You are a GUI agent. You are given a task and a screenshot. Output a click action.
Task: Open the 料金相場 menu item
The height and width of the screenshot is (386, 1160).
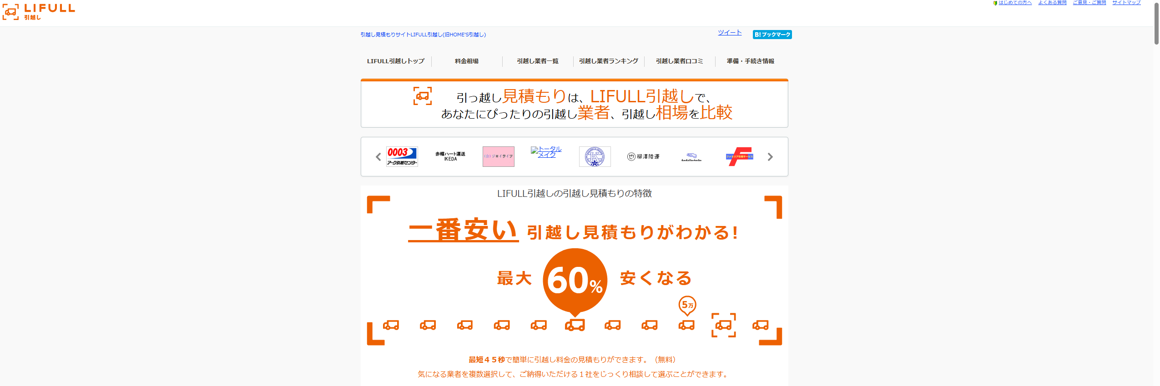tap(467, 61)
